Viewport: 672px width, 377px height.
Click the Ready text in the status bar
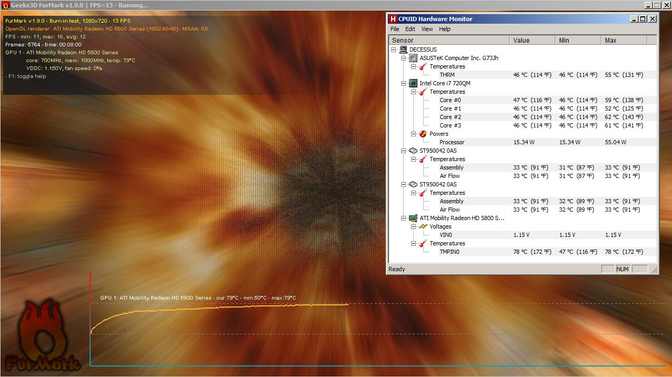[397, 269]
